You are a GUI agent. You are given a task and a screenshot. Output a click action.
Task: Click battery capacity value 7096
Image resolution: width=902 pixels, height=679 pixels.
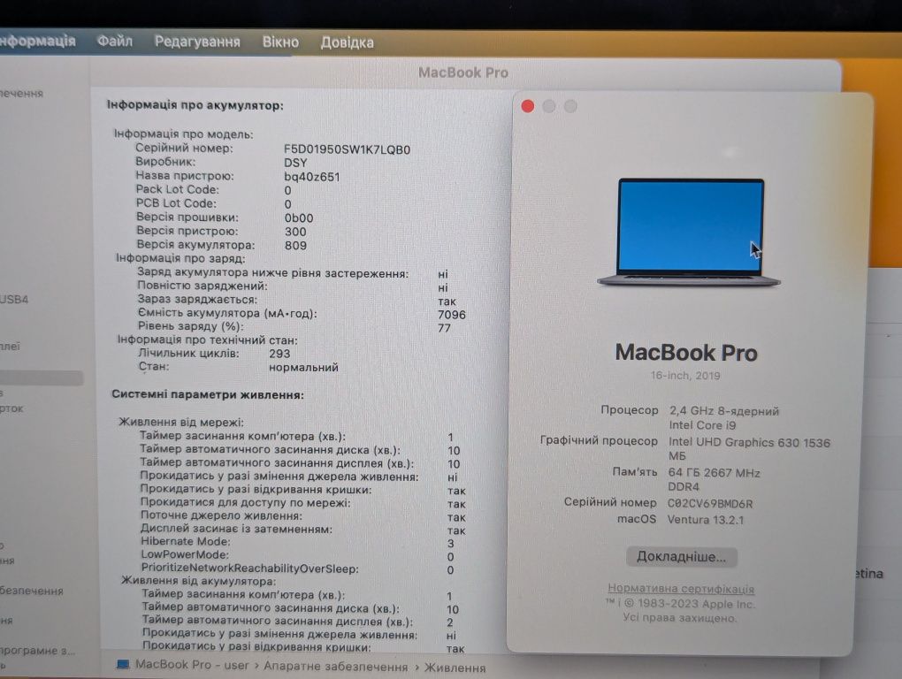click(452, 315)
